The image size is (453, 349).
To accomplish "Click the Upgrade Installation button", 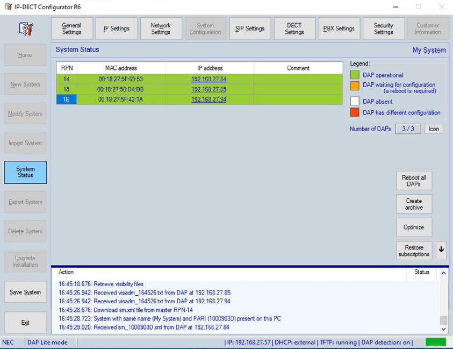I will 25,261.
